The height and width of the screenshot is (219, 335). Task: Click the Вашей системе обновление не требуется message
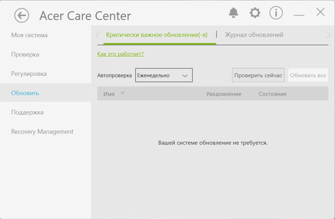coord(213,143)
